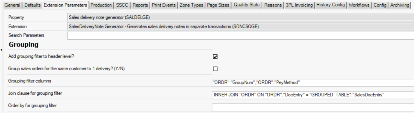This screenshot has width=414, height=113.
Task: Open the Production tab
Action: tap(101, 5)
